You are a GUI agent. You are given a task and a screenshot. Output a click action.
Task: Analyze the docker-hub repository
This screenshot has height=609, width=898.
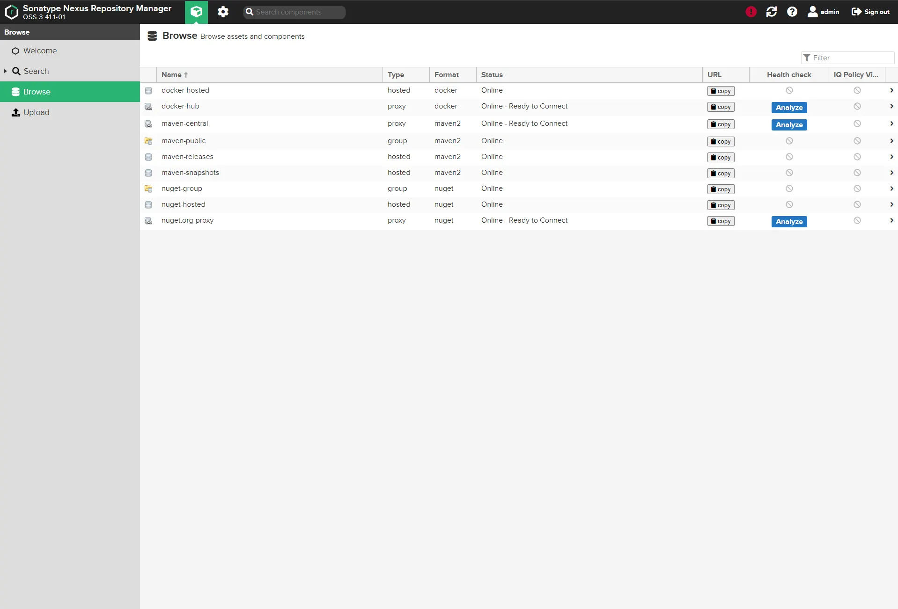789,108
